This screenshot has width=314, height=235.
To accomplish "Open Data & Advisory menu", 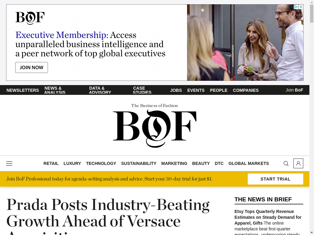I will click(100, 90).
